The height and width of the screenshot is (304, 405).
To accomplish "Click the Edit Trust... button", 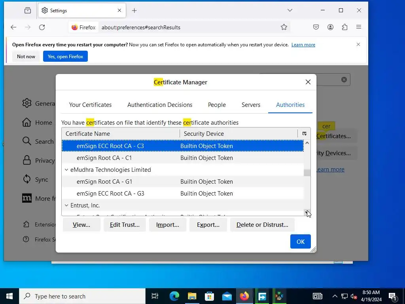I will (x=125, y=225).
